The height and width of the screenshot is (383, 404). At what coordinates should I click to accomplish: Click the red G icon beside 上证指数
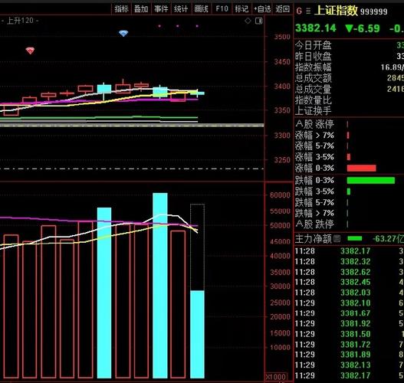click(x=299, y=11)
